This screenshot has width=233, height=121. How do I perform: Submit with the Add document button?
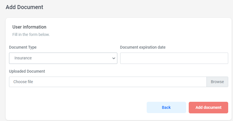208,107
